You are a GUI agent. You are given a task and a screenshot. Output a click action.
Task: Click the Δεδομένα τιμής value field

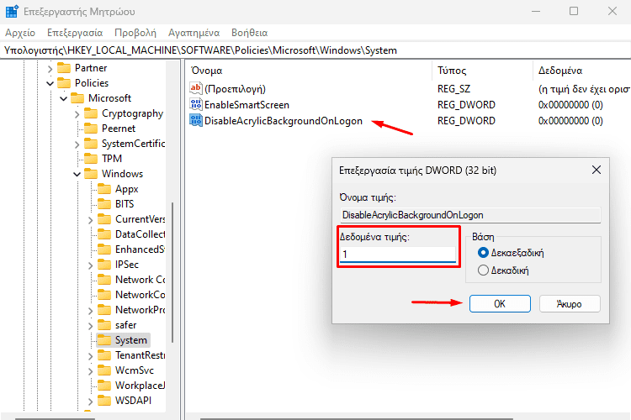[x=398, y=254]
